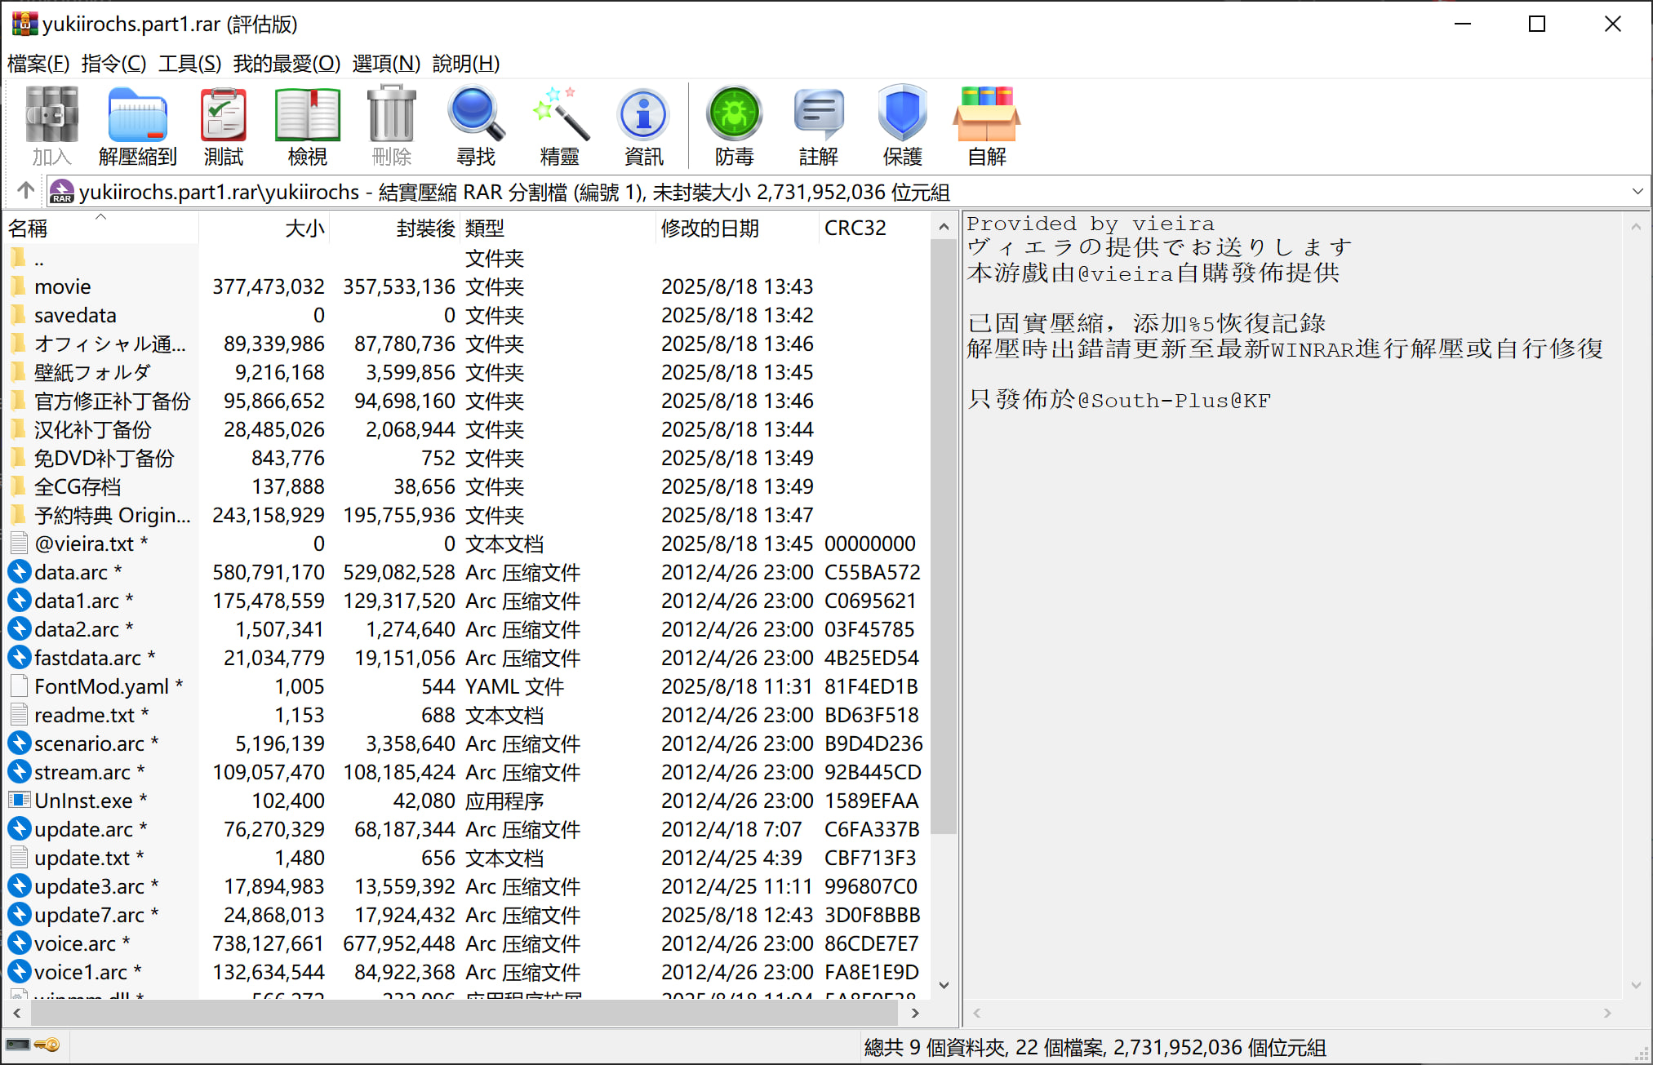The width and height of the screenshot is (1653, 1065).
Task: Open the 指令(C) menu
Action: tap(113, 64)
